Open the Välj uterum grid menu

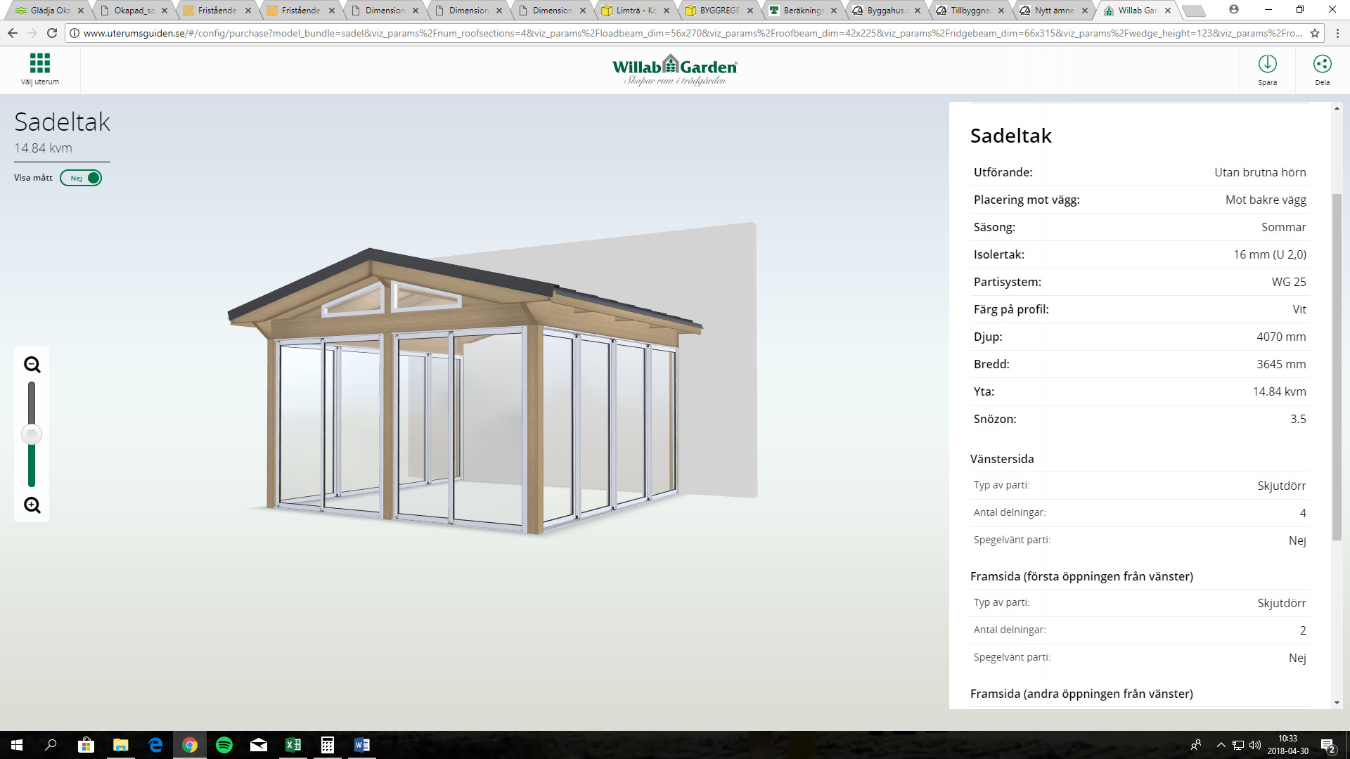(40, 69)
